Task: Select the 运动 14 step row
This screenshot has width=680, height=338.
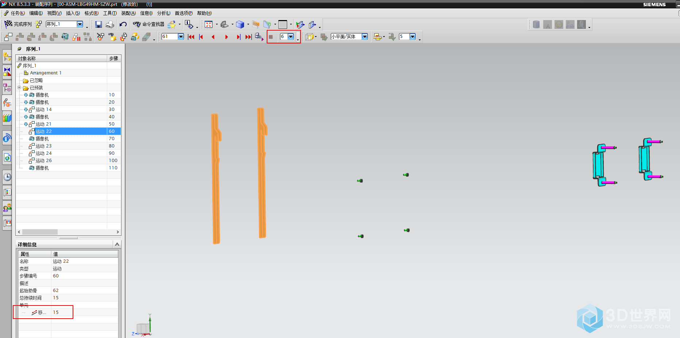Action: click(x=69, y=110)
